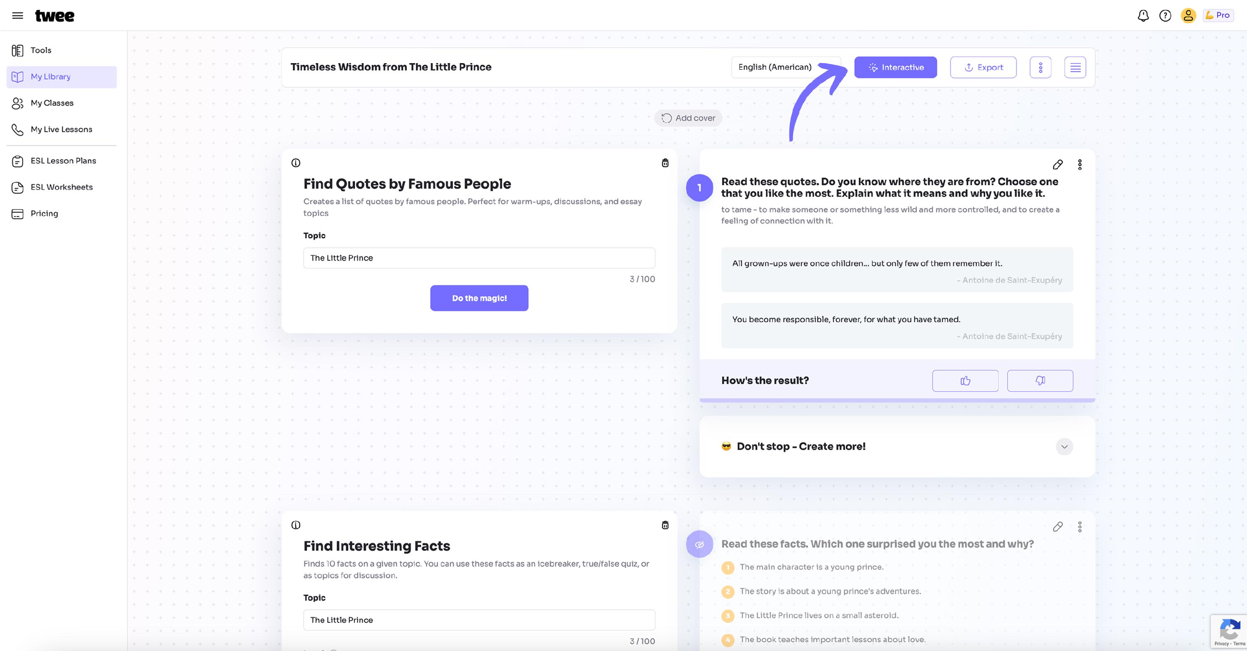Viewport: 1247px width, 651px height.
Task: Open Tools in the sidebar
Action: point(62,50)
